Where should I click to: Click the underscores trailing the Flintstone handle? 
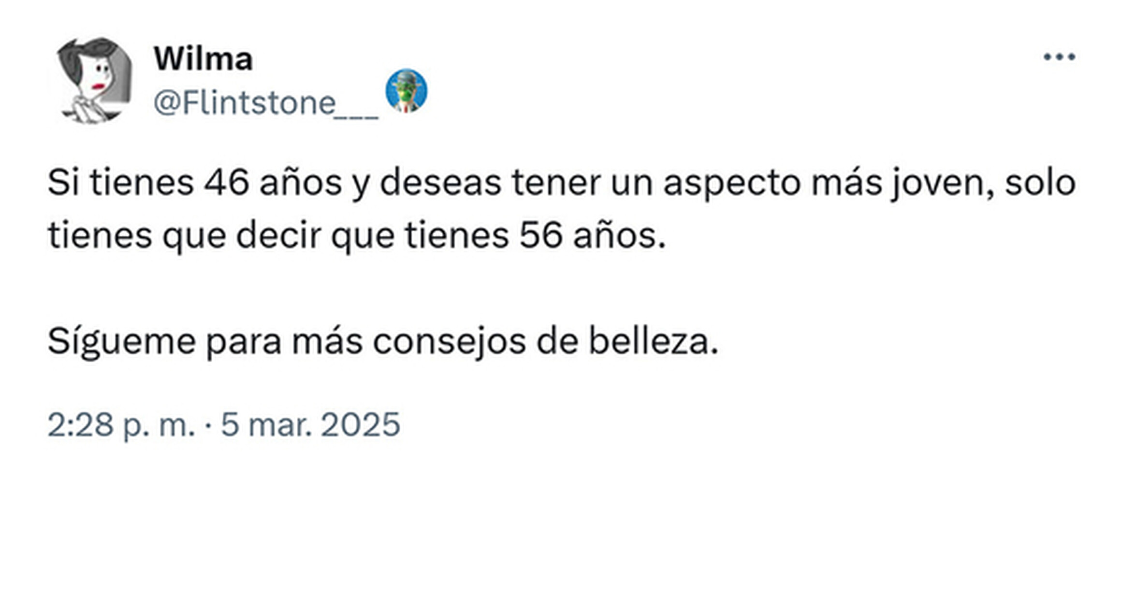click(x=358, y=111)
